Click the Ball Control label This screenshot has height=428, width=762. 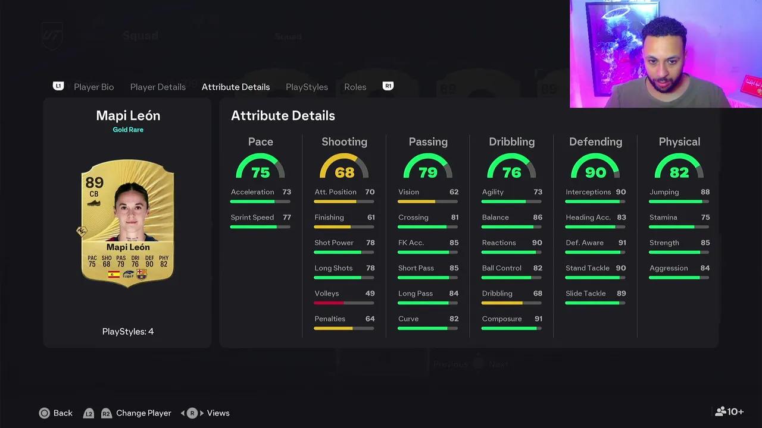pyautogui.click(x=502, y=268)
